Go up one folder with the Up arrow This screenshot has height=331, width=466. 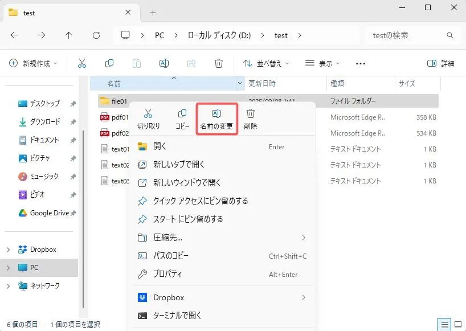69,35
